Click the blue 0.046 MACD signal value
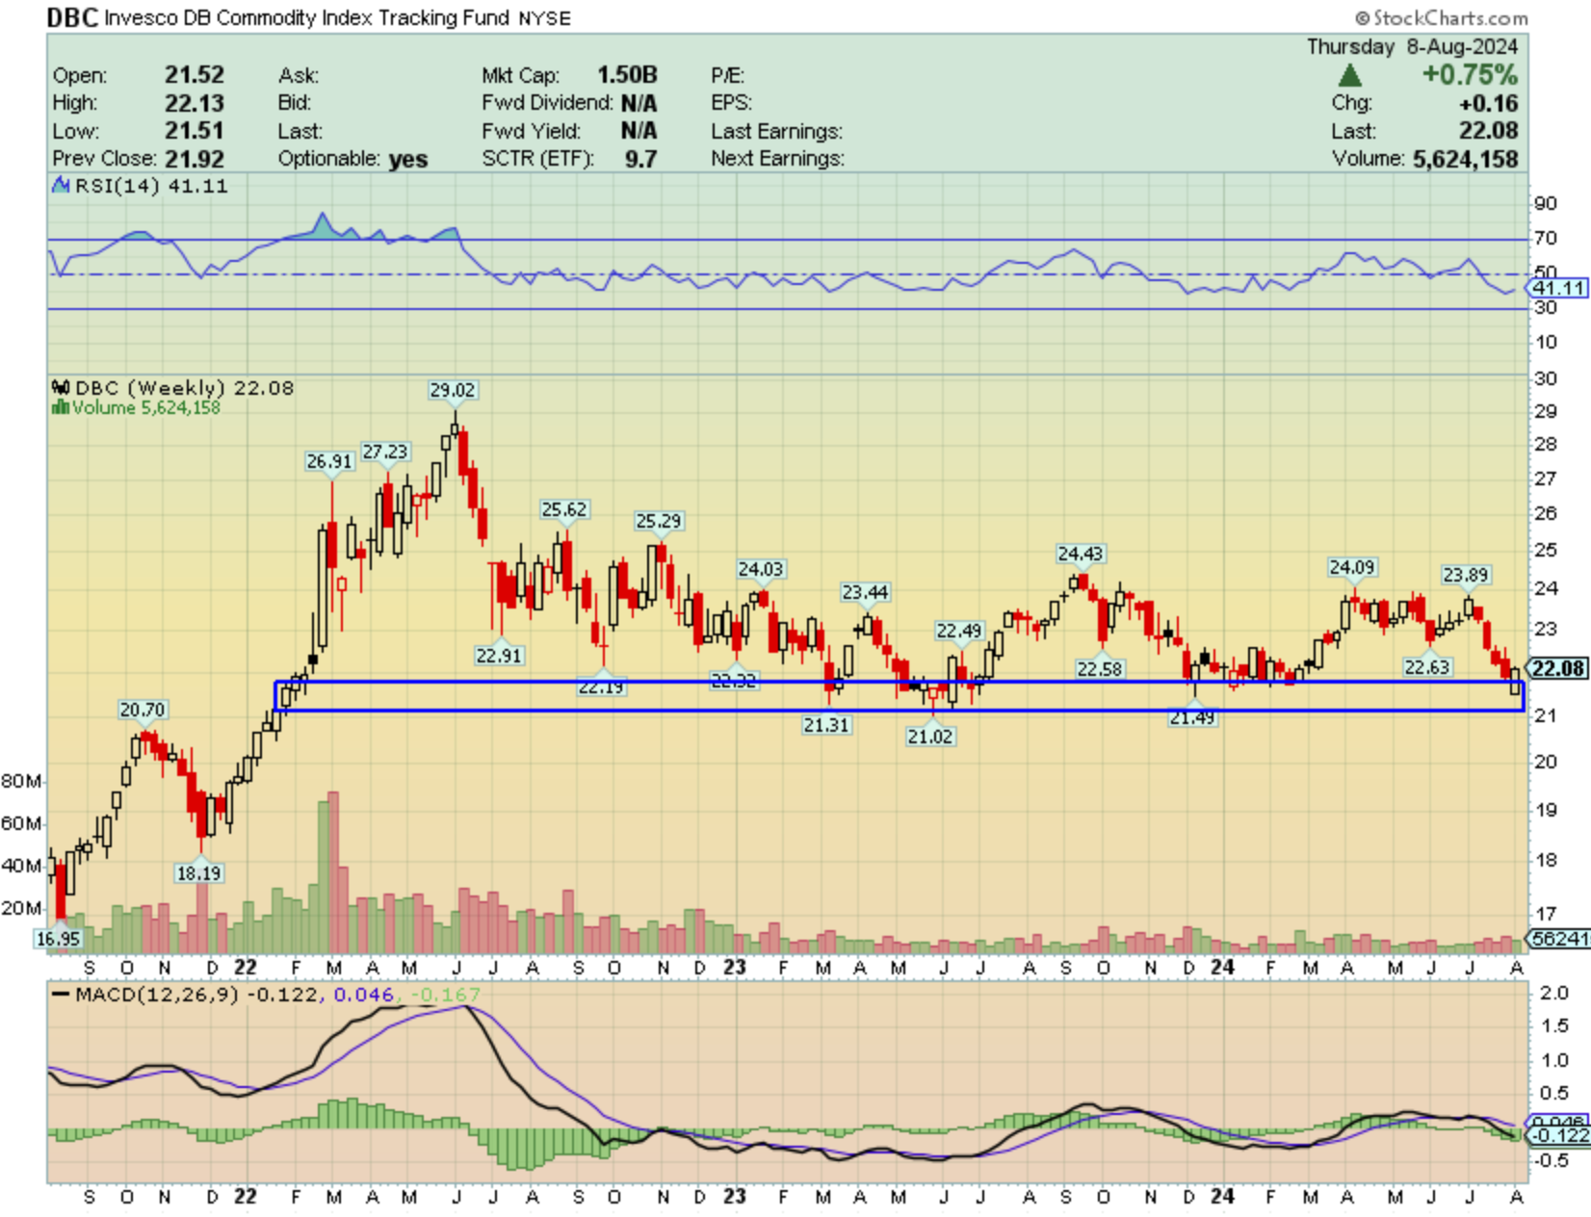 364,994
